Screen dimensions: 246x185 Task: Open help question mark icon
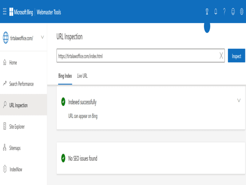pos(224,12)
